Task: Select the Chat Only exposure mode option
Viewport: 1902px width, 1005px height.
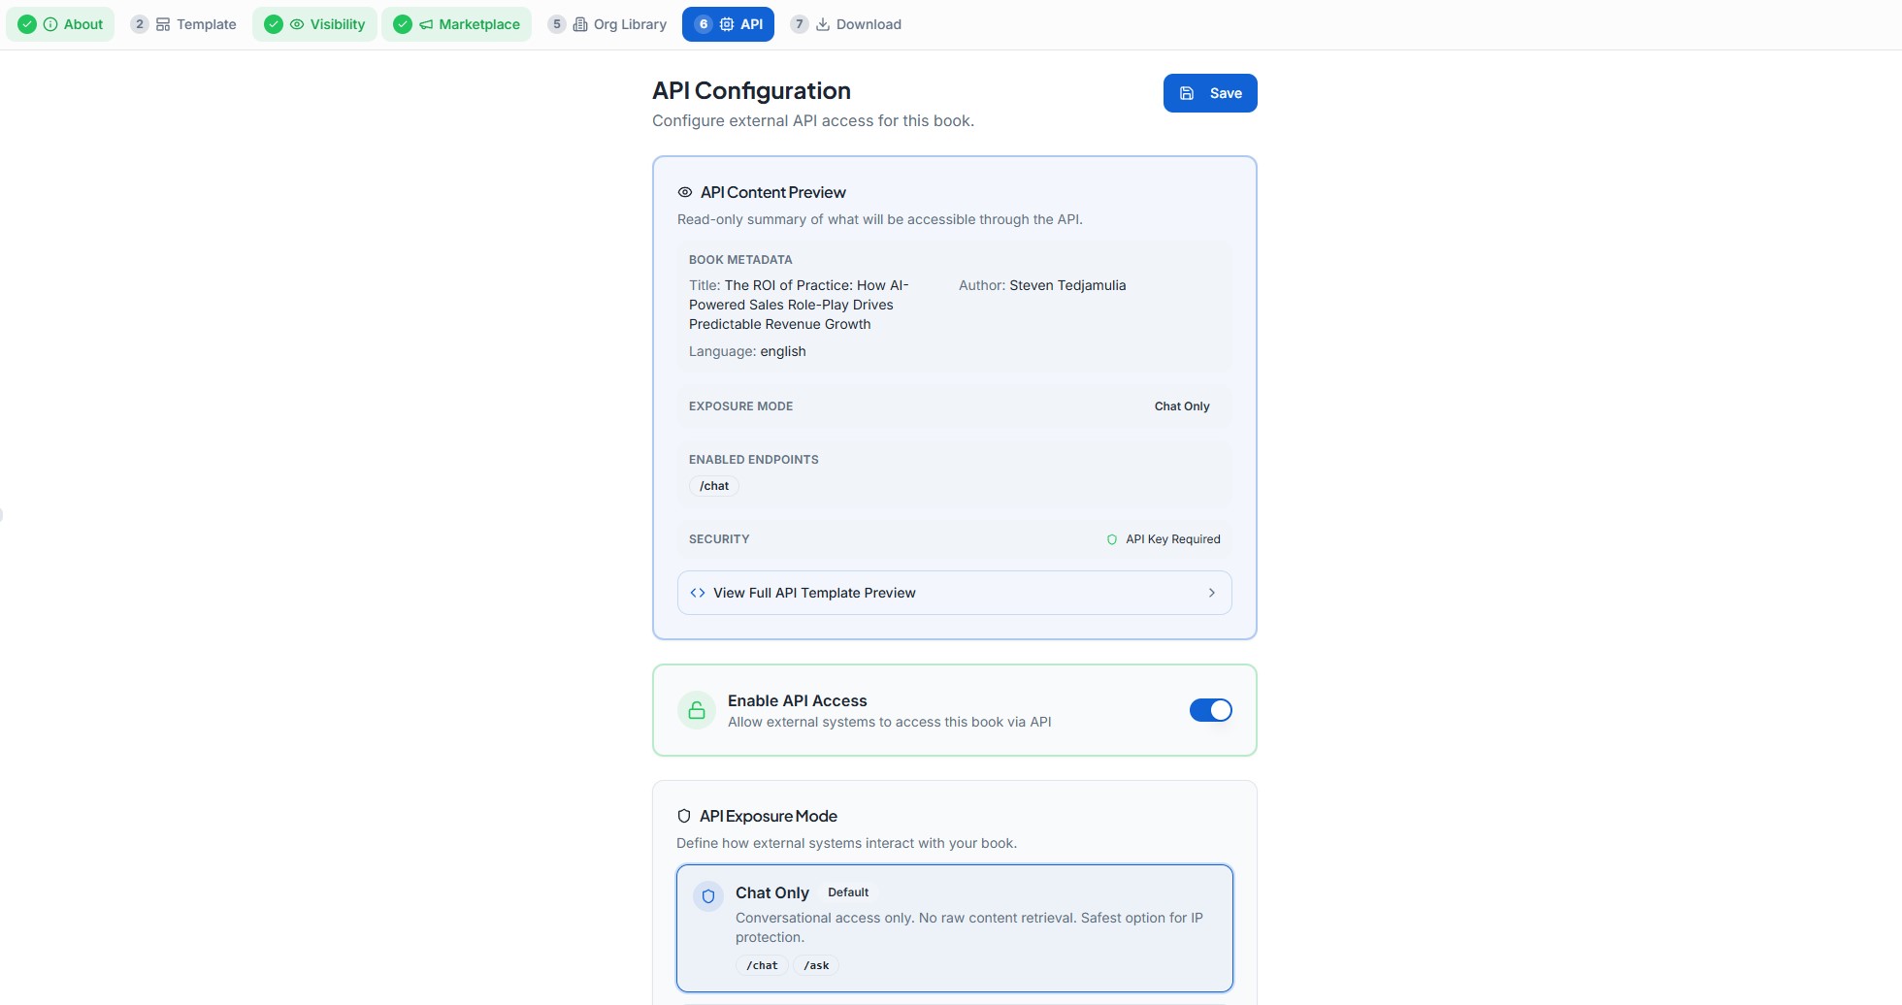Action: tap(955, 928)
